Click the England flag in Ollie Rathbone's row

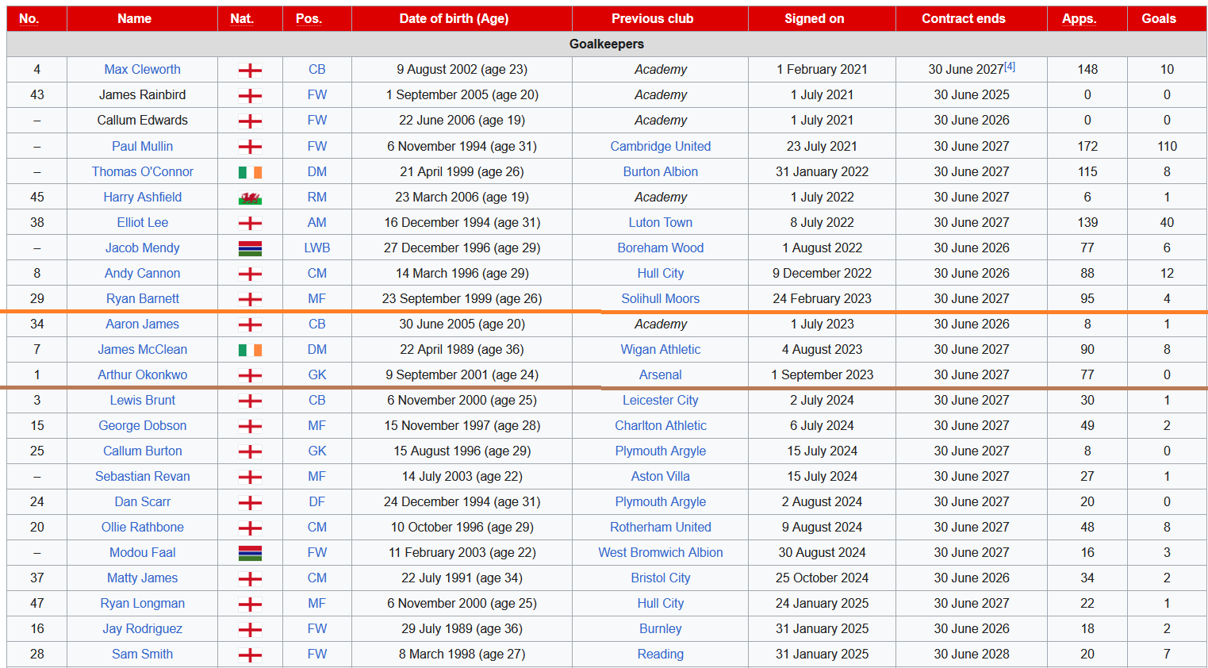click(x=250, y=528)
